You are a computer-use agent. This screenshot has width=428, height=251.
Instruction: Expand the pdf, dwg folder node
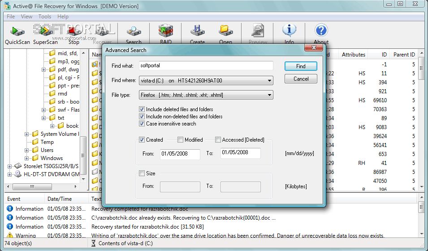click(43, 69)
